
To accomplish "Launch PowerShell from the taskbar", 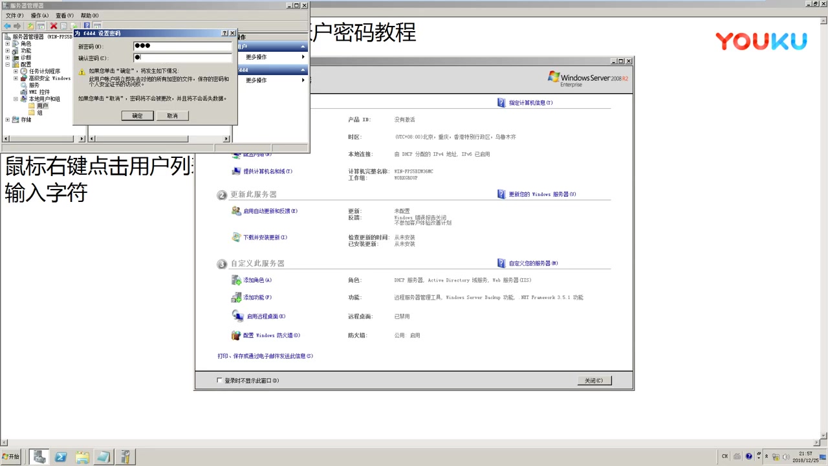I will 61,457.
